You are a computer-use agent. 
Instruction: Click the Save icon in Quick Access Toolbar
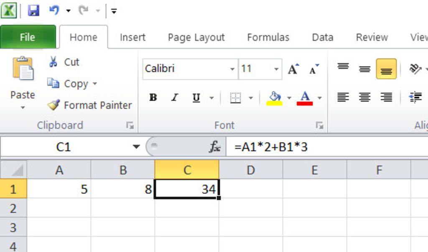click(x=33, y=10)
